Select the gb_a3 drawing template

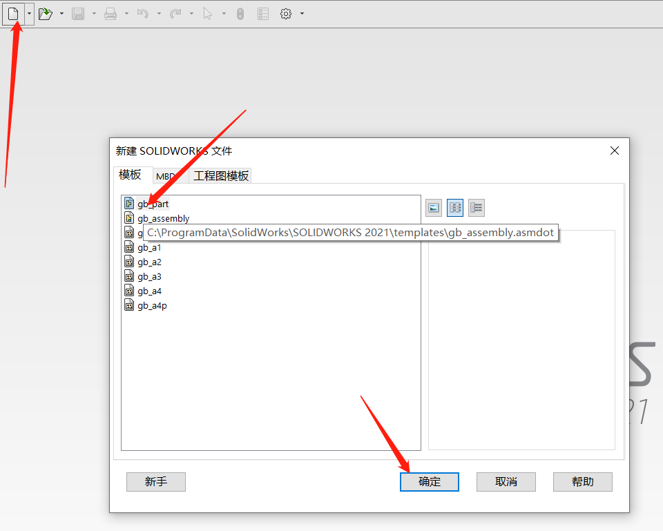[149, 276]
